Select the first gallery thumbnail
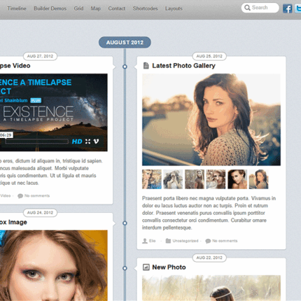This screenshot has height=301, width=301. click(x=152, y=179)
